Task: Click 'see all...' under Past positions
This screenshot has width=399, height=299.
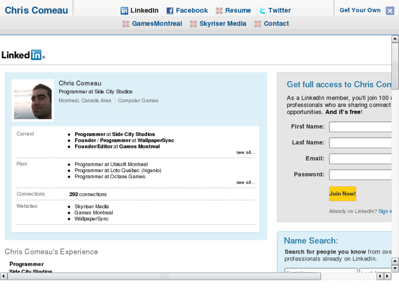Action: [245, 183]
